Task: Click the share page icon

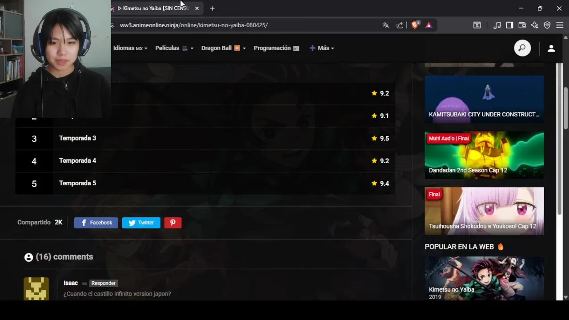Action: point(400,25)
